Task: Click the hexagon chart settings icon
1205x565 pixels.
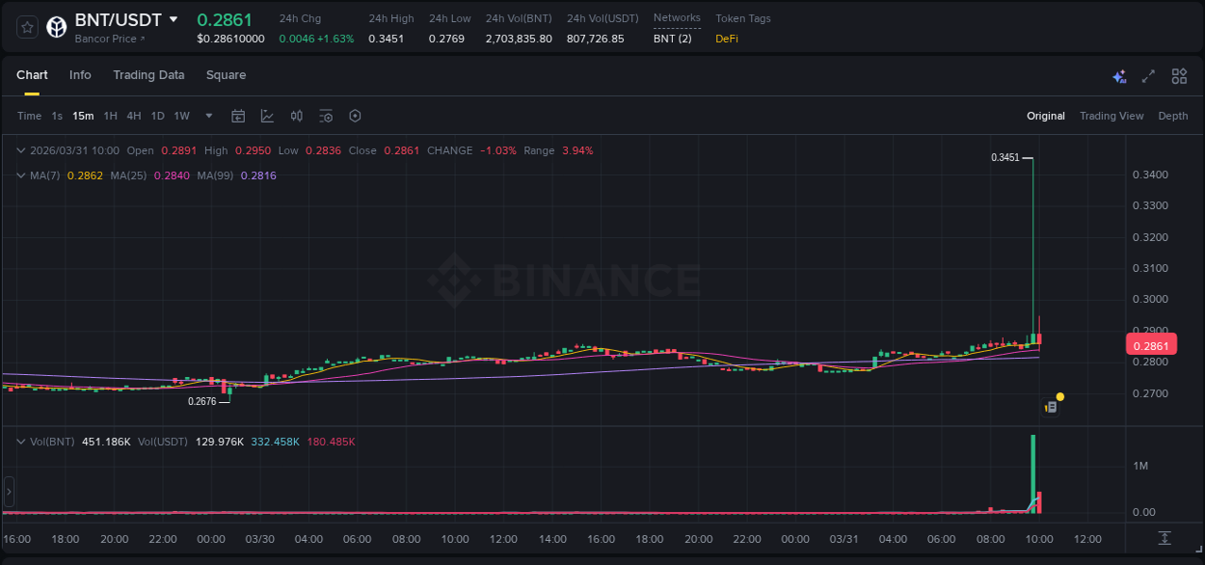Action: [x=355, y=116]
